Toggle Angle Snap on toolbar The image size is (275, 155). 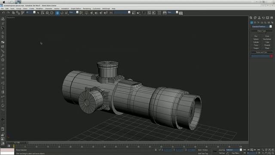point(96,13)
